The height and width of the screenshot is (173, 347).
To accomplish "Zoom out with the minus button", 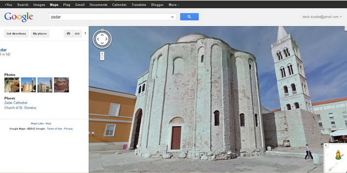I will 102,58.
